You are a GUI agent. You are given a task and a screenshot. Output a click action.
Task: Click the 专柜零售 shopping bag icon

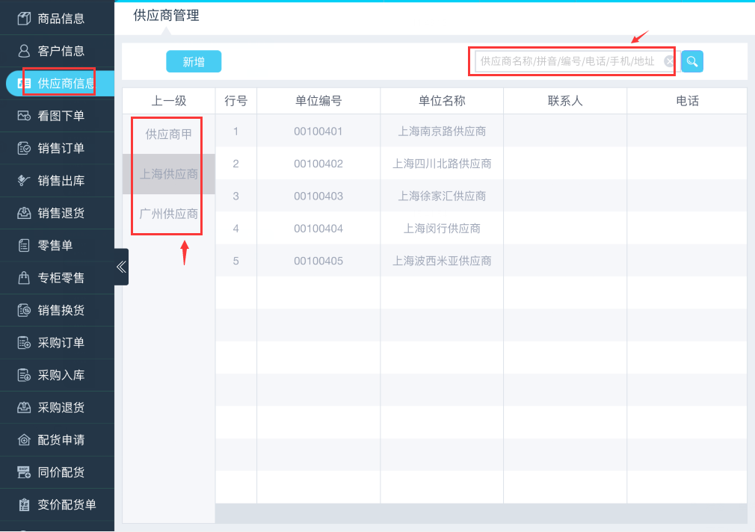pos(24,278)
